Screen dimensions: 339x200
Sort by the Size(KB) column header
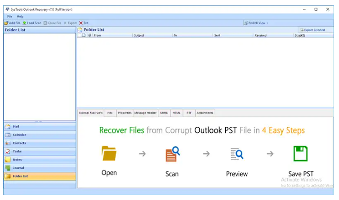pos(313,35)
